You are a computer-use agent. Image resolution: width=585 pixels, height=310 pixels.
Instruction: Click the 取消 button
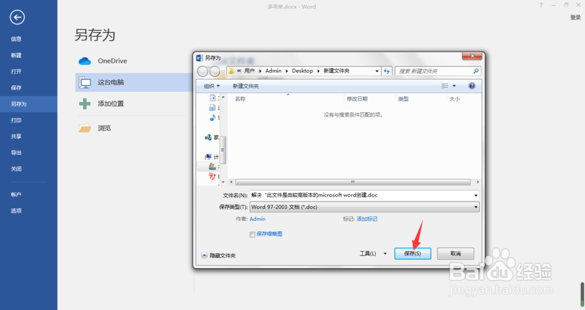(x=456, y=253)
